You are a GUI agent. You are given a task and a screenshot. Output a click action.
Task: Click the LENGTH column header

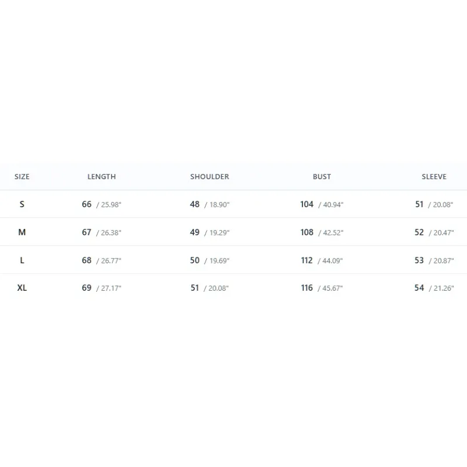tap(102, 177)
